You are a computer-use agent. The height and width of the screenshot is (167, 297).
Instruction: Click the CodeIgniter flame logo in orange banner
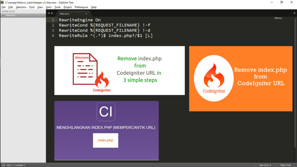[x=214, y=76]
